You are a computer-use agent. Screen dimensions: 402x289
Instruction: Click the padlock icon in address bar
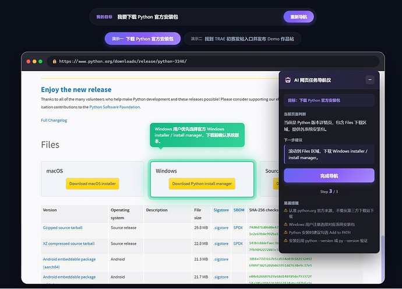pyautogui.click(x=54, y=61)
